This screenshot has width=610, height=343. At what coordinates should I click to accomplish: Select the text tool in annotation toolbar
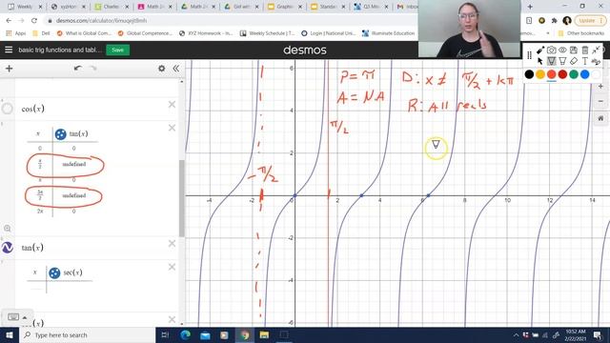pyautogui.click(x=584, y=61)
